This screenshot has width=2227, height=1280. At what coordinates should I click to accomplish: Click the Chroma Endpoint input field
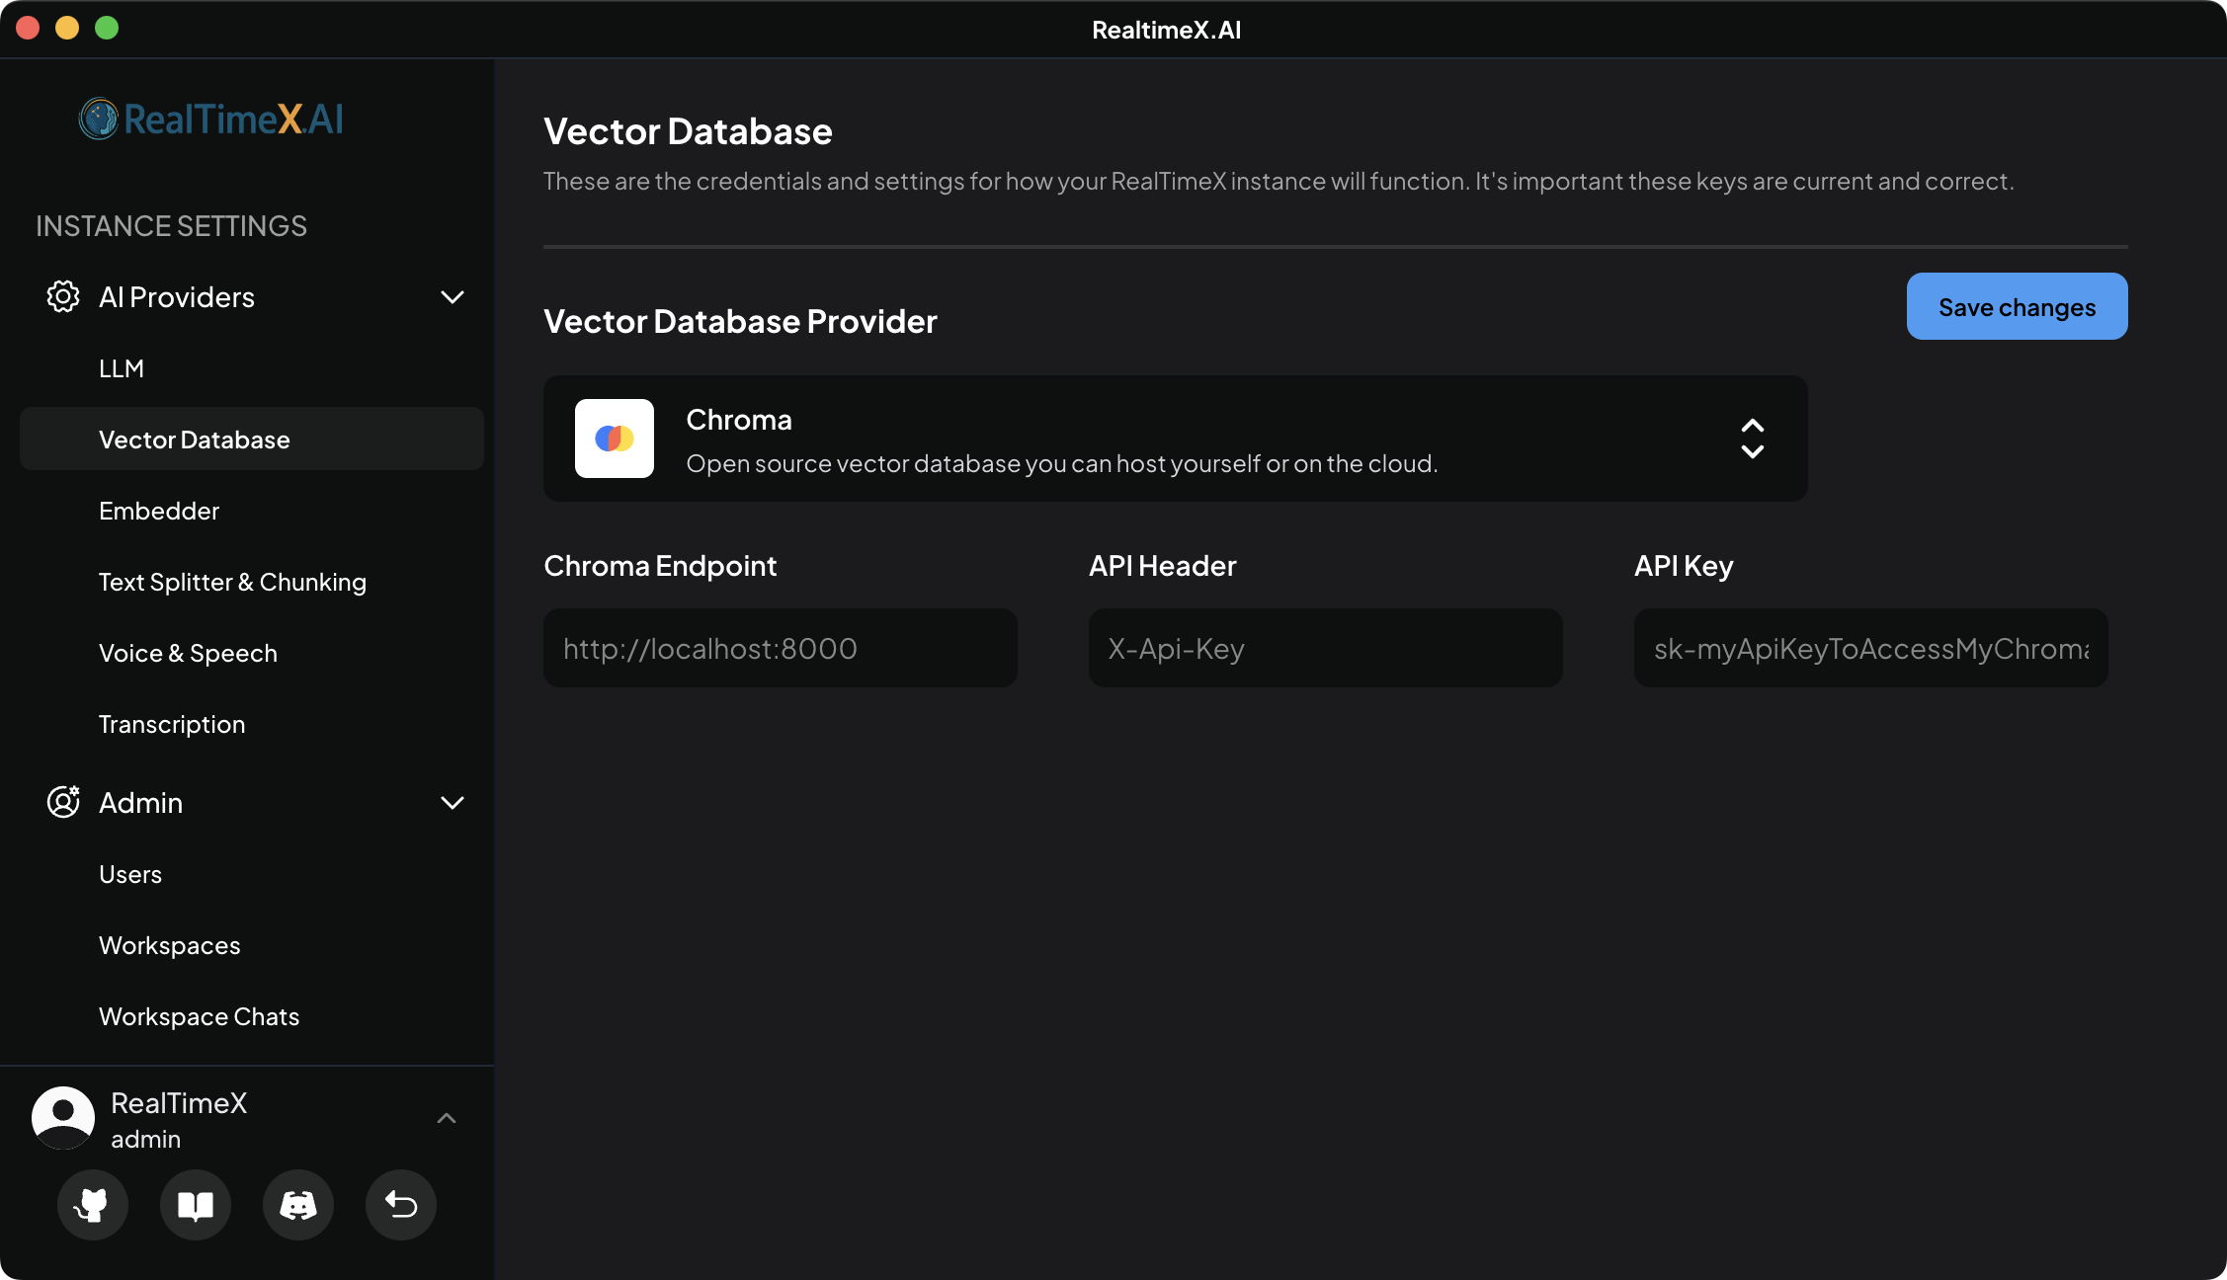pos(780,648)
